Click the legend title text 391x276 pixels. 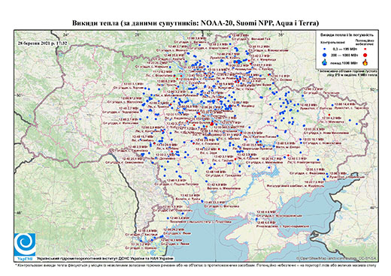coord(348,35)
